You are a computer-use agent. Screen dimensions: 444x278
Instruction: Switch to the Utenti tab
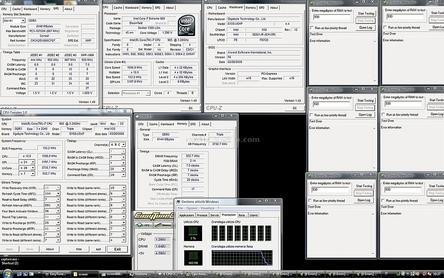[254, 215]
